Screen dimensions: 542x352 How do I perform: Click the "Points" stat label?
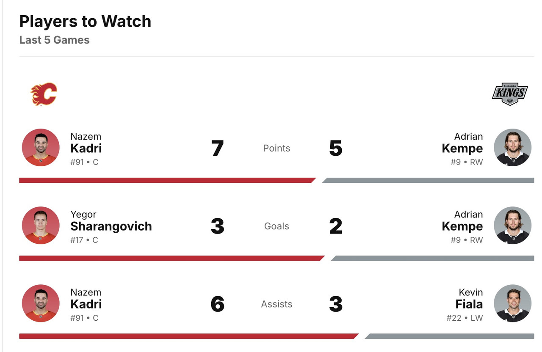click(x=277, y=148)
